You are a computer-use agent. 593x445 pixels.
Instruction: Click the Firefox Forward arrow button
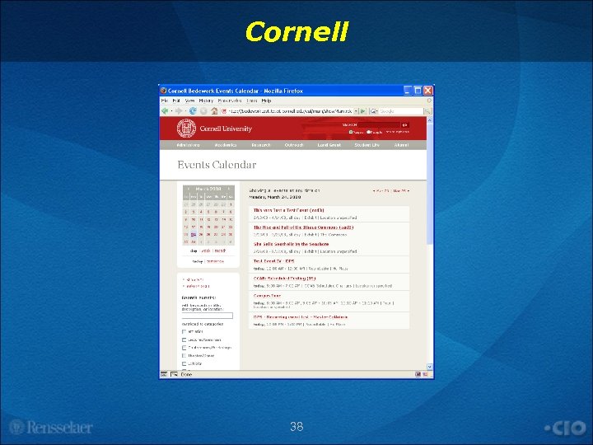[x=179, y=111]
